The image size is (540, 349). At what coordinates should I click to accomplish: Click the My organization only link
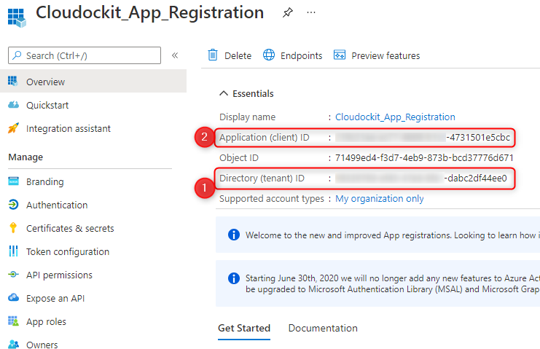[379, 199]
